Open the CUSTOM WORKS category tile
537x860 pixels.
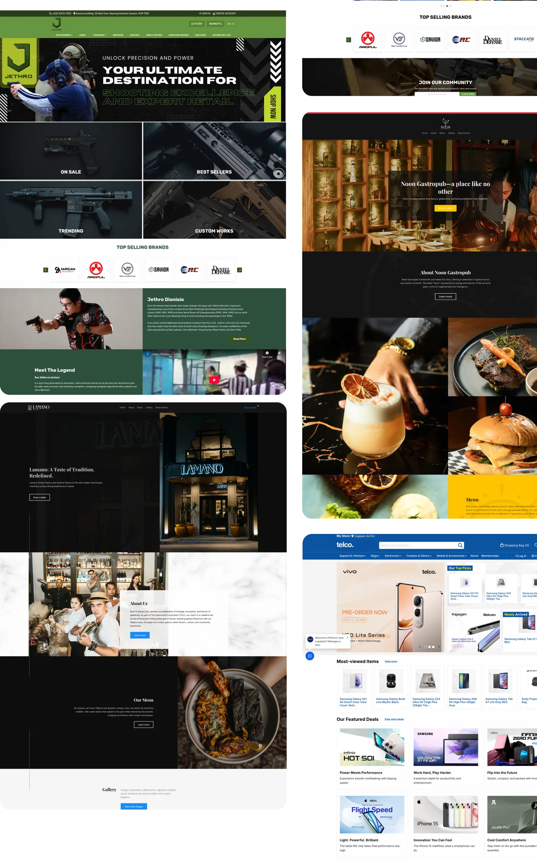pyautogui.click(x=214, y=210)
